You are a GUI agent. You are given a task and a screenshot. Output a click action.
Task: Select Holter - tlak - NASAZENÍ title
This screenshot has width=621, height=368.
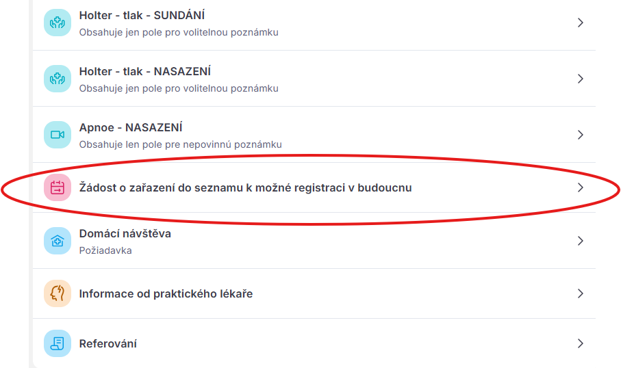pos(145,72)
